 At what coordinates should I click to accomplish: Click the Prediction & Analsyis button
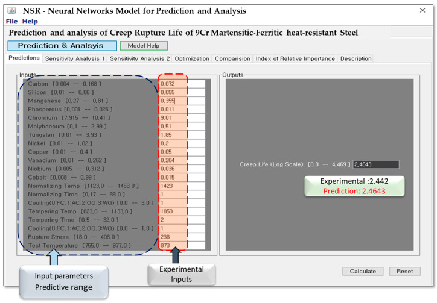click(62, 46)
